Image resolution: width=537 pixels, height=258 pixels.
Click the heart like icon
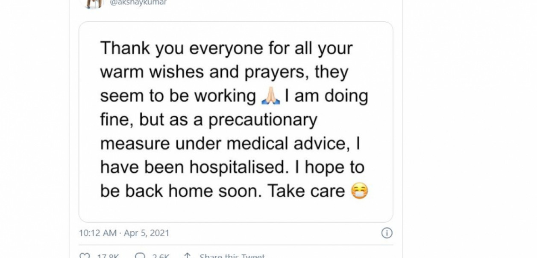[x=85, y=256]
